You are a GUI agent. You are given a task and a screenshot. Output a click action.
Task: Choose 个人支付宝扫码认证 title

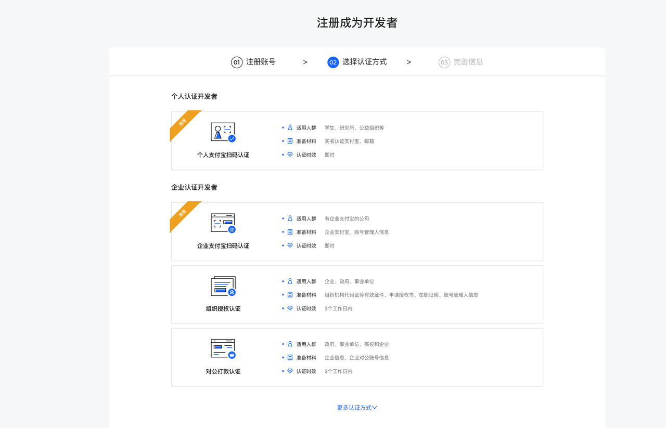point(223,155)
